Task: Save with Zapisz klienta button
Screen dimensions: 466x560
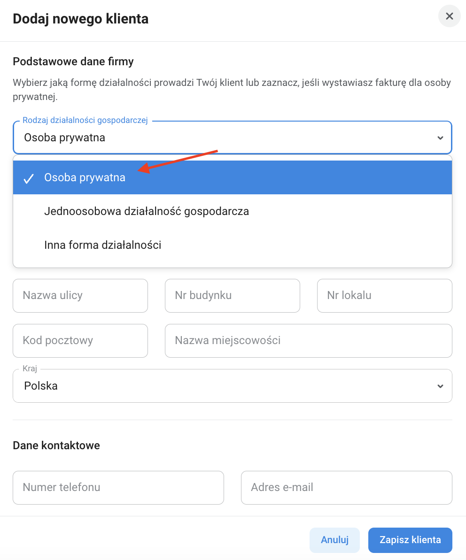Action: [x=410, y=540]
